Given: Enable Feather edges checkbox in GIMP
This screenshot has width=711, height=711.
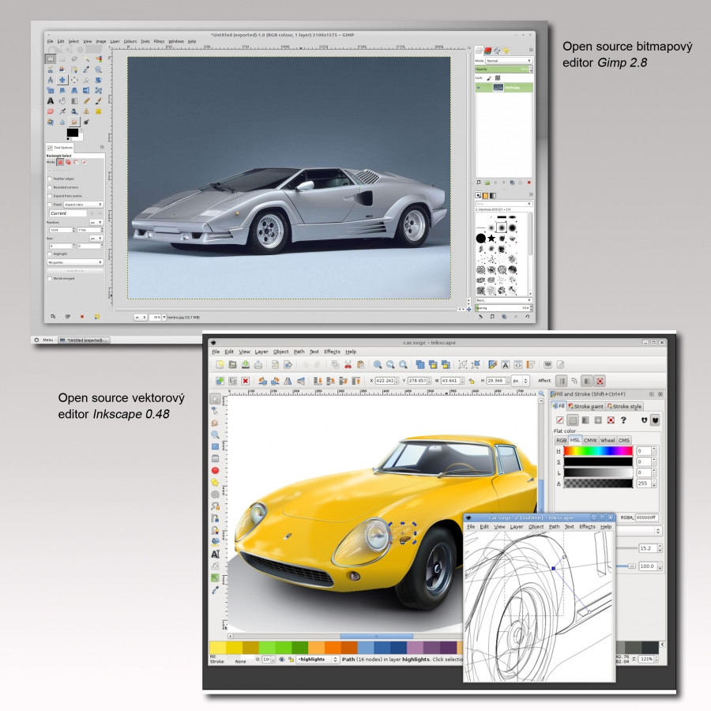Looking at the screenshot, I should click(50, 179).
